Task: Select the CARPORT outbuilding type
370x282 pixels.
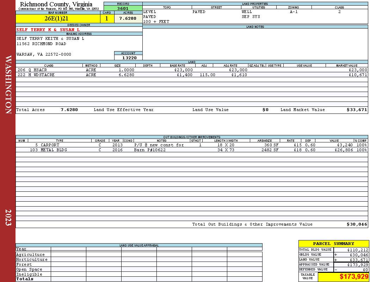Action: [50, 145]
